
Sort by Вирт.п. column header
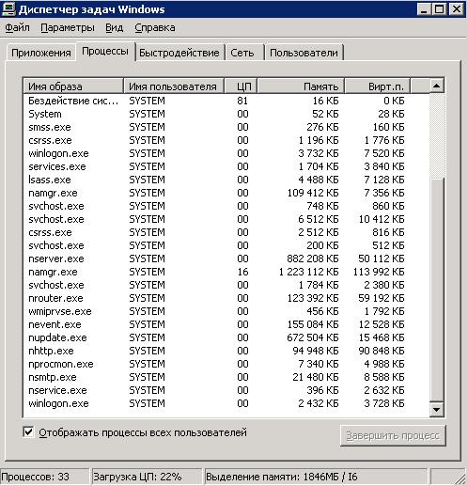click(377, 86)
